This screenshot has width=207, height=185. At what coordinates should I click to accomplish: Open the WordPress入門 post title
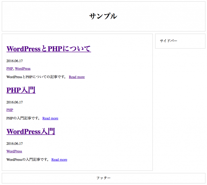tap(31, 131)
